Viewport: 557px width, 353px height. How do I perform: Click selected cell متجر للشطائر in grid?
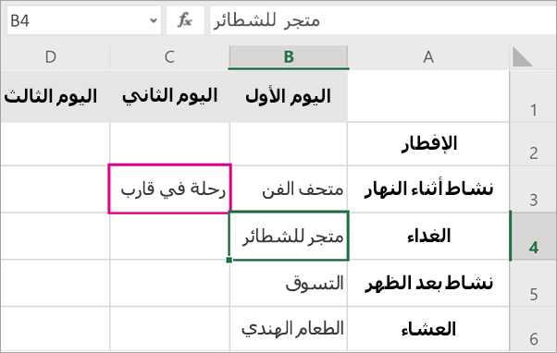(289, 236)
